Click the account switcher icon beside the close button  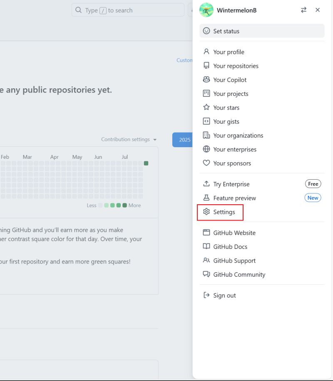[x=303, y=10]
